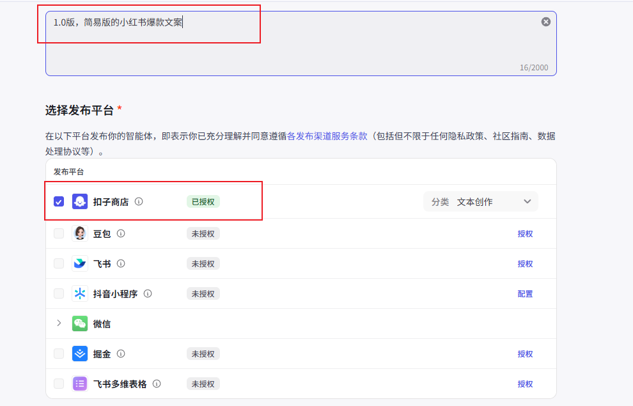The image size is (633, 406).
Task: Click the info icon beside 抖音小程序
Action: pyautogui.click(x=148, y=293)
